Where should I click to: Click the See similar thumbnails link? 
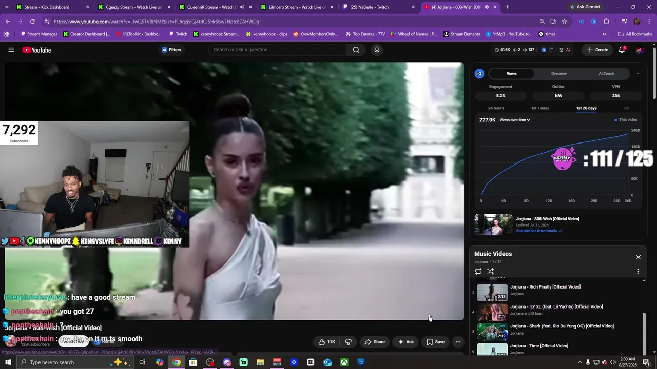coord(539,231)
